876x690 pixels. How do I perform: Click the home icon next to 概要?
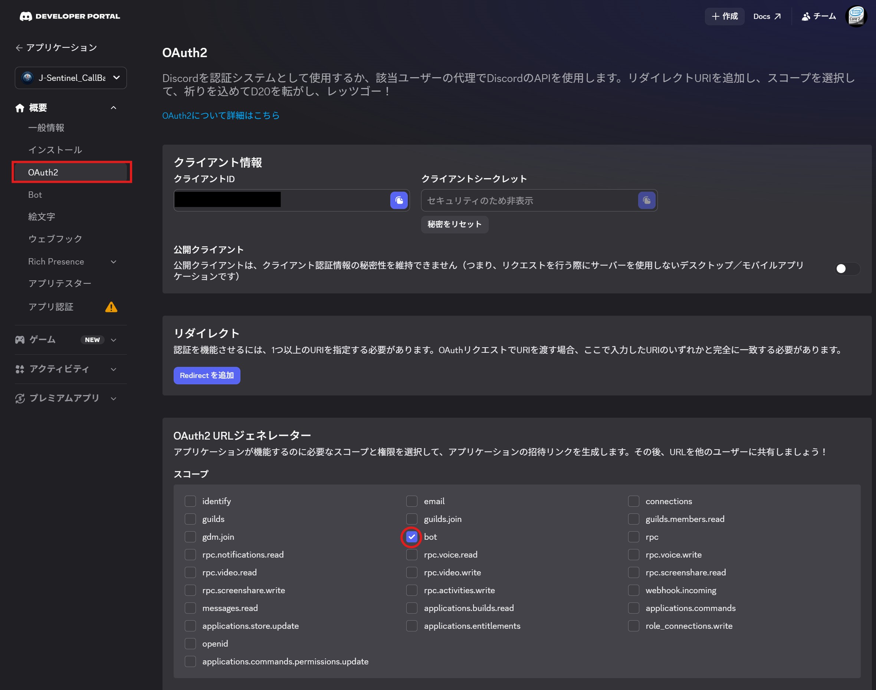coord(20,108)
